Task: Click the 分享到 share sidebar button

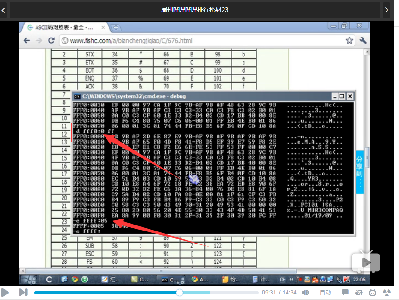Action: click(359, 172)
